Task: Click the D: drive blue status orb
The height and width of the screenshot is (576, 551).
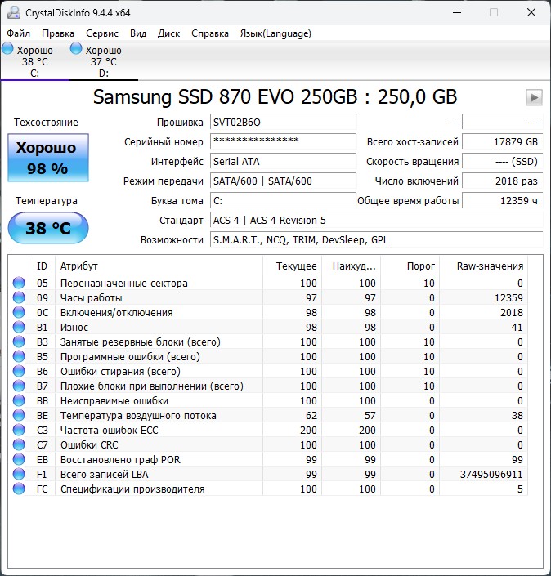Action: (76, 48)
